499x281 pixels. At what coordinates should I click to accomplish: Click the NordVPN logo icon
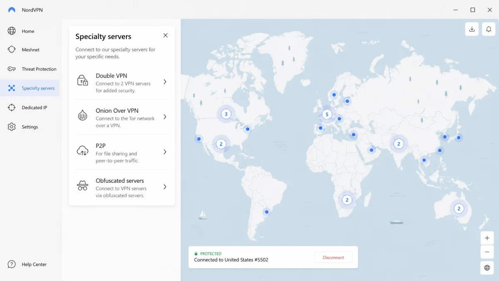[12, 10]
